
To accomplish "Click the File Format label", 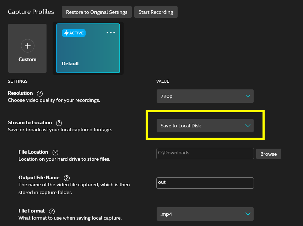I will 32,211.
